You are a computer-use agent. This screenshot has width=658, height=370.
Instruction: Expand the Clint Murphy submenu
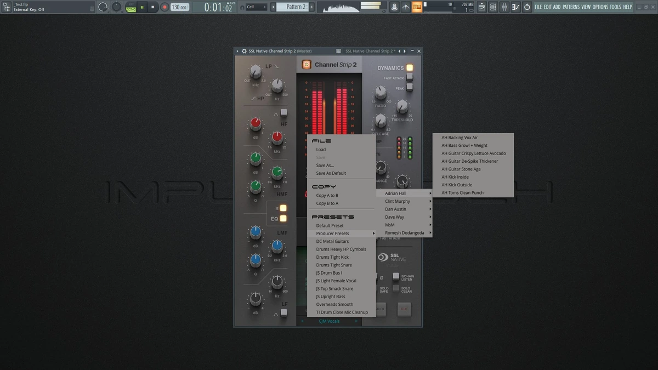pyautogui.click(x=404, y=201)
